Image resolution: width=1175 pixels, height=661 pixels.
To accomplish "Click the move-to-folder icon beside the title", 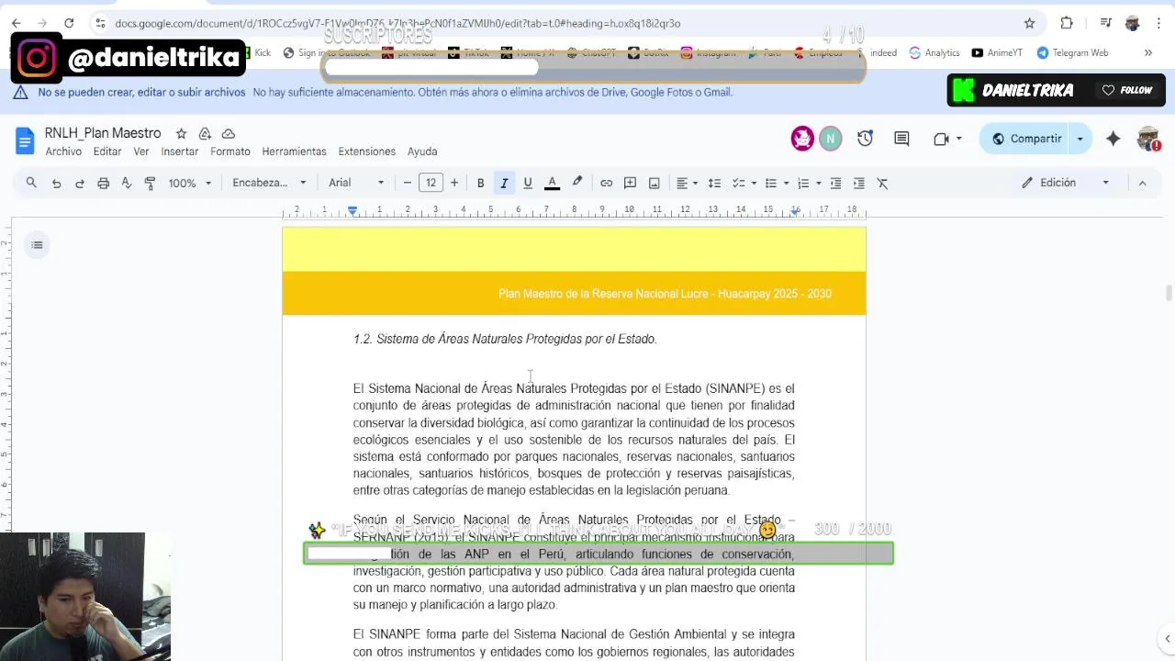I will pyautogui.click(x=205, y=134).
